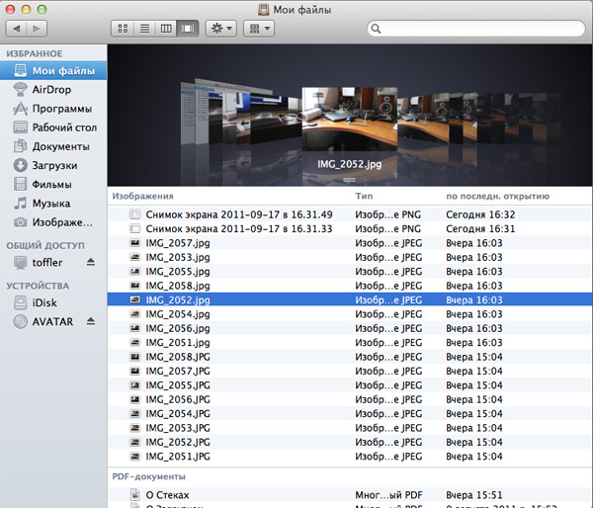Go to Рабочий стол in sidebar
Image resolution: width=593 pixels, height=508 pixels.
pyautogui.click(x=63, y=127)
